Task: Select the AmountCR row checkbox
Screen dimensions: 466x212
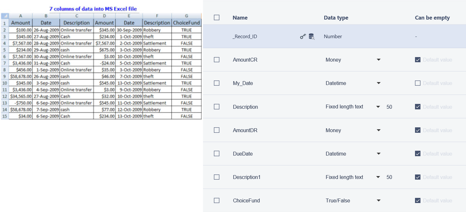Action: (x=216, y=60)
